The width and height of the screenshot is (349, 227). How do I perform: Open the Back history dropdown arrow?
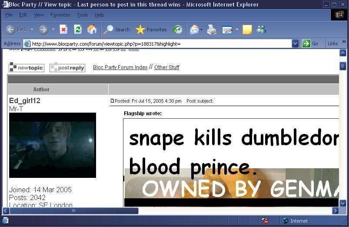pyautogui.click(x=32, y=30)
